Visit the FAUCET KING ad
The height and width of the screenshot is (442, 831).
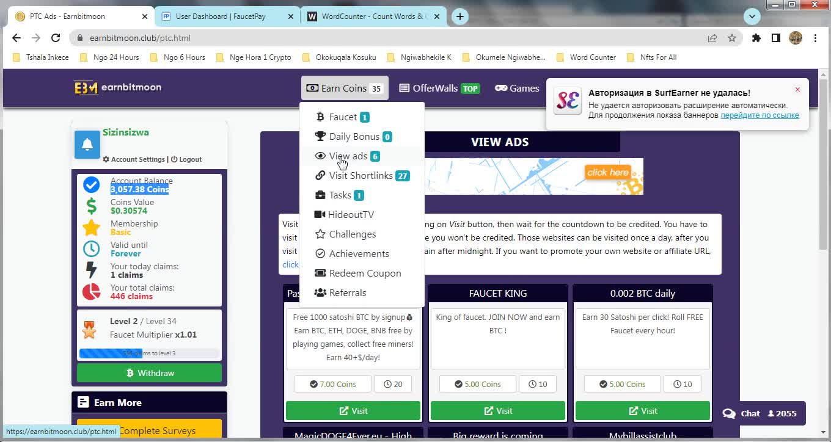pyautogui.click(x=498, y=411)
